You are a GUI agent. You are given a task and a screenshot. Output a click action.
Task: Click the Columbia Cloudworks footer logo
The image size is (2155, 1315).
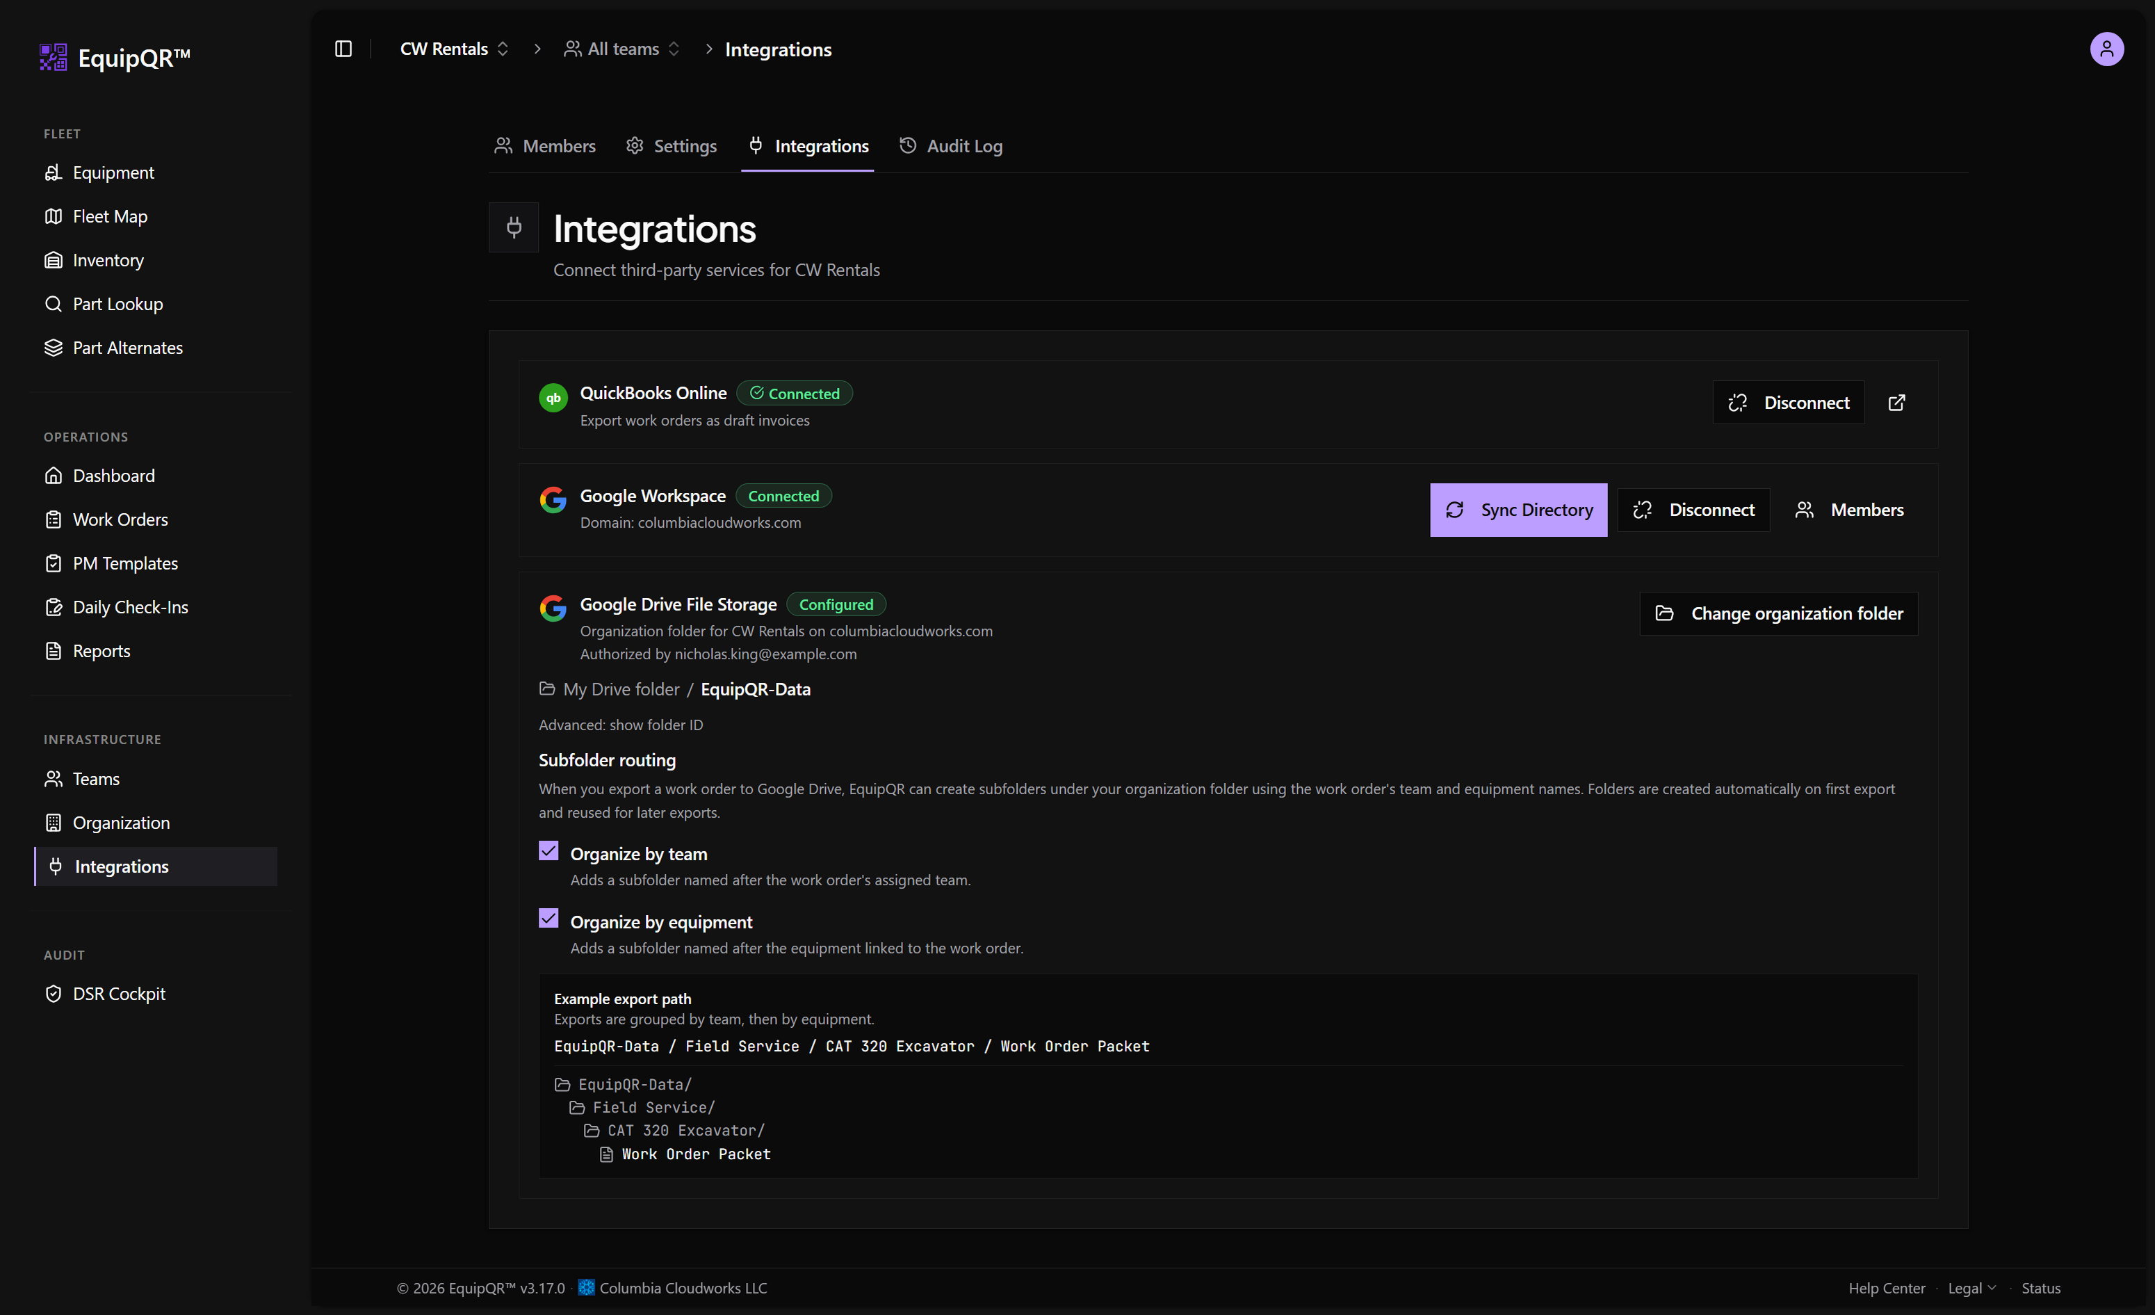click(x=586, y=1287)
